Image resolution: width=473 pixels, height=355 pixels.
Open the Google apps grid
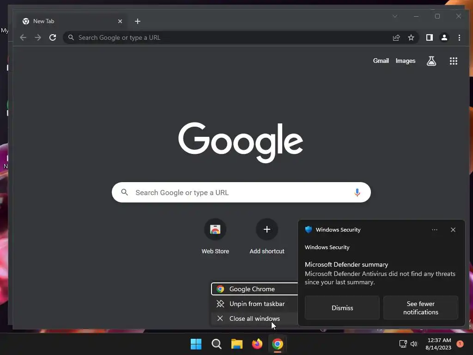point(454,61)
